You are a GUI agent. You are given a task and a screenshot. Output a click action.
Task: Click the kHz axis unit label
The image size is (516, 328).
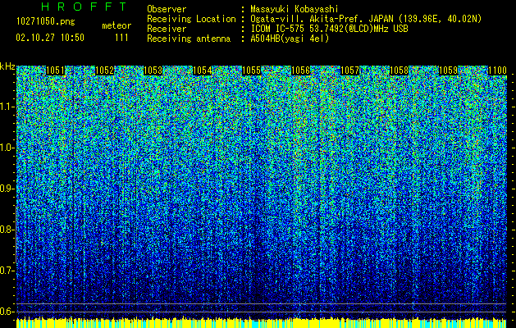coord(7,66)
